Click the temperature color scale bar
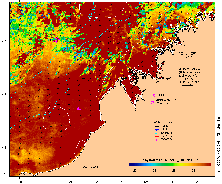The height and width of the screenshot is (184, 222). pos(170,165)
